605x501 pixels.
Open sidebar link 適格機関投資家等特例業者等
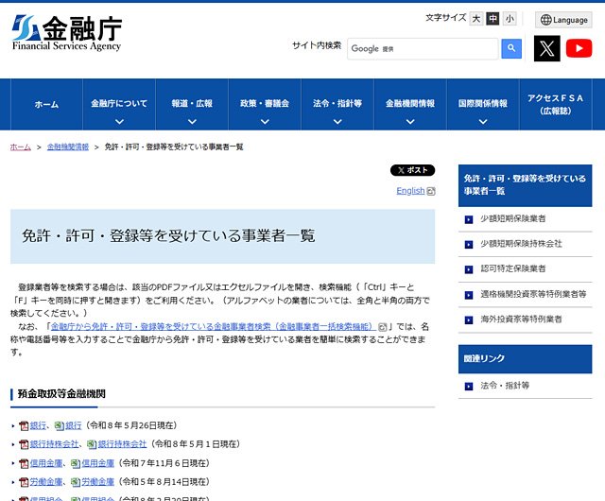click(533, 295)
